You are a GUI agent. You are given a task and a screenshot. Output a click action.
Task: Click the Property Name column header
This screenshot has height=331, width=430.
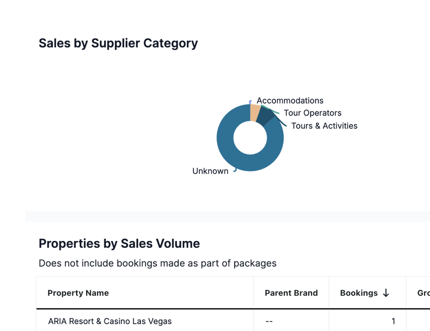point(78,293)
